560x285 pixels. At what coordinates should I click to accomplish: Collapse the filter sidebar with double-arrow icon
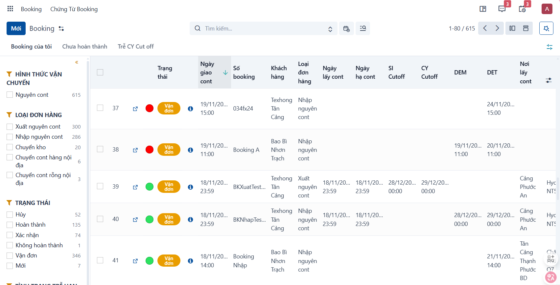(77, 62)
